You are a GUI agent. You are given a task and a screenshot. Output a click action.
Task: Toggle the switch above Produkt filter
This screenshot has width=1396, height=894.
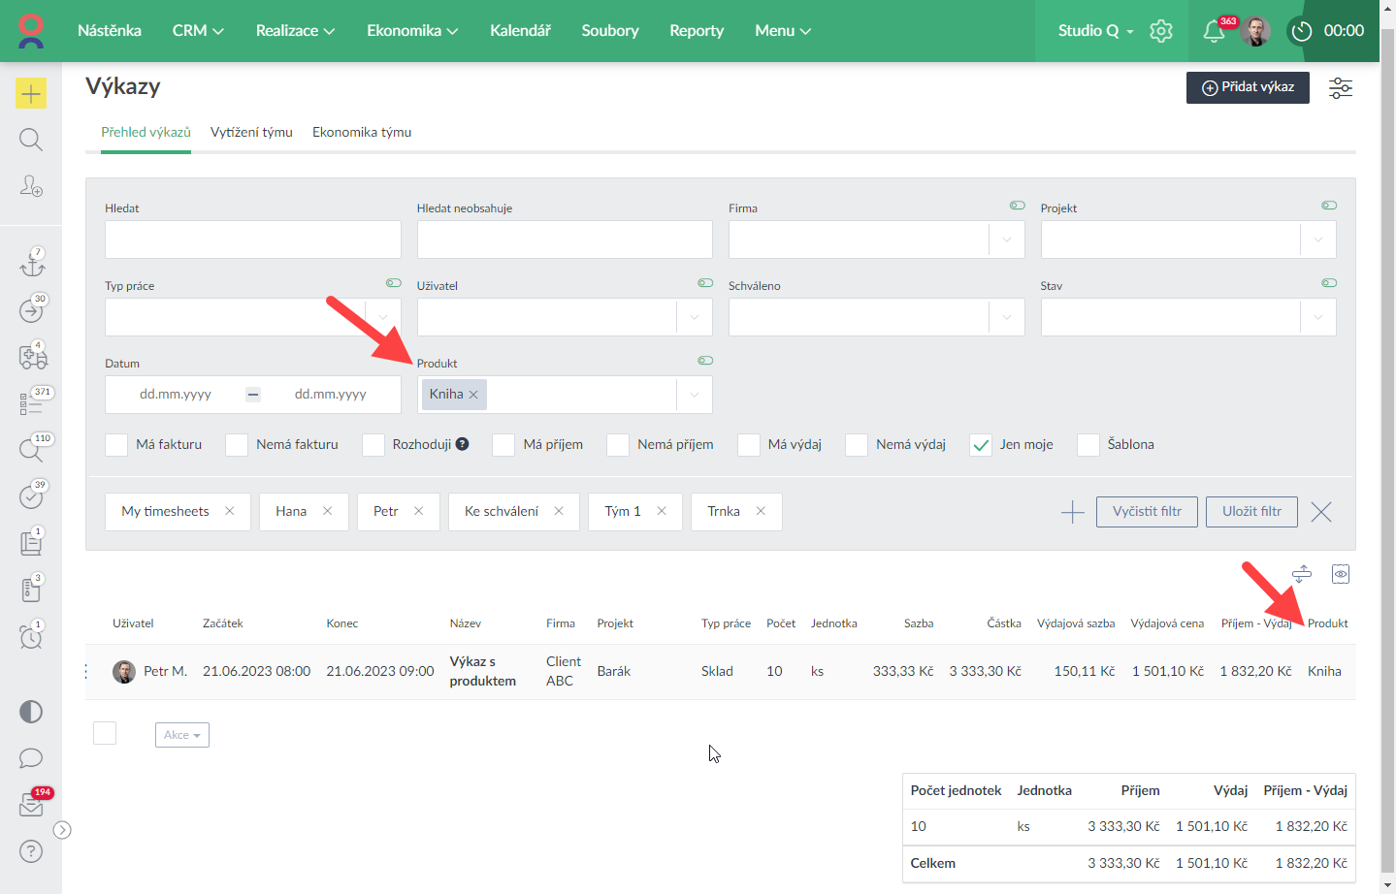pos(705,361)
